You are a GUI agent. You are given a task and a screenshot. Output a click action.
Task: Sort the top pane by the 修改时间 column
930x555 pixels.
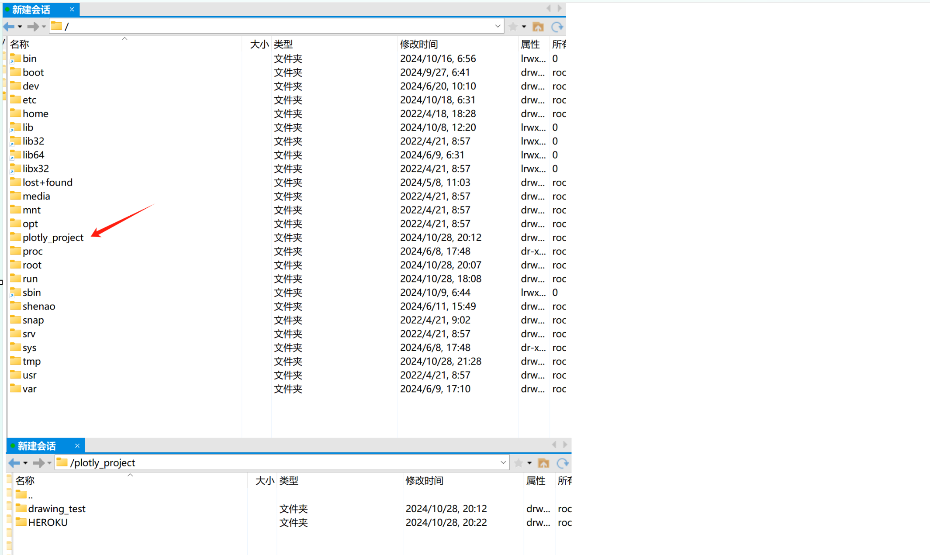(418, 44)
